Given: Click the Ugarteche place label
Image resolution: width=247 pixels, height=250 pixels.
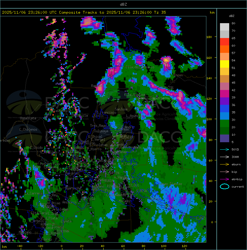Looking at the screenshot, I should point(73,188).
